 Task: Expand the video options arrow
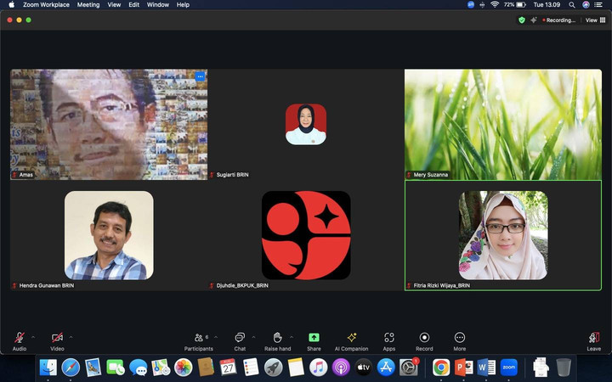(71, 336)
